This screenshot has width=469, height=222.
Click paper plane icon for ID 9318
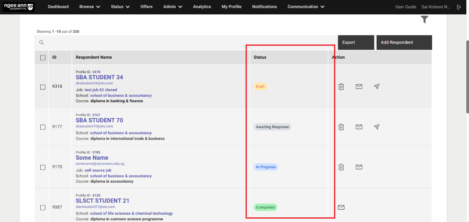pyautogui.click(x=377, y=87)
